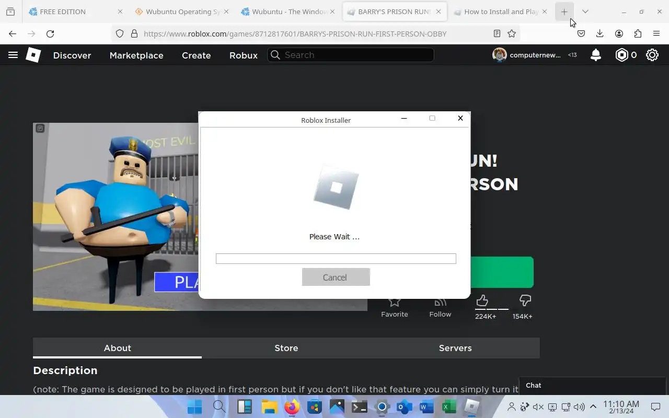Image resolution: width=669 pixels, height=418 pixels.
Task: Reload the page in the browser
Action: (x=50, y=33)
